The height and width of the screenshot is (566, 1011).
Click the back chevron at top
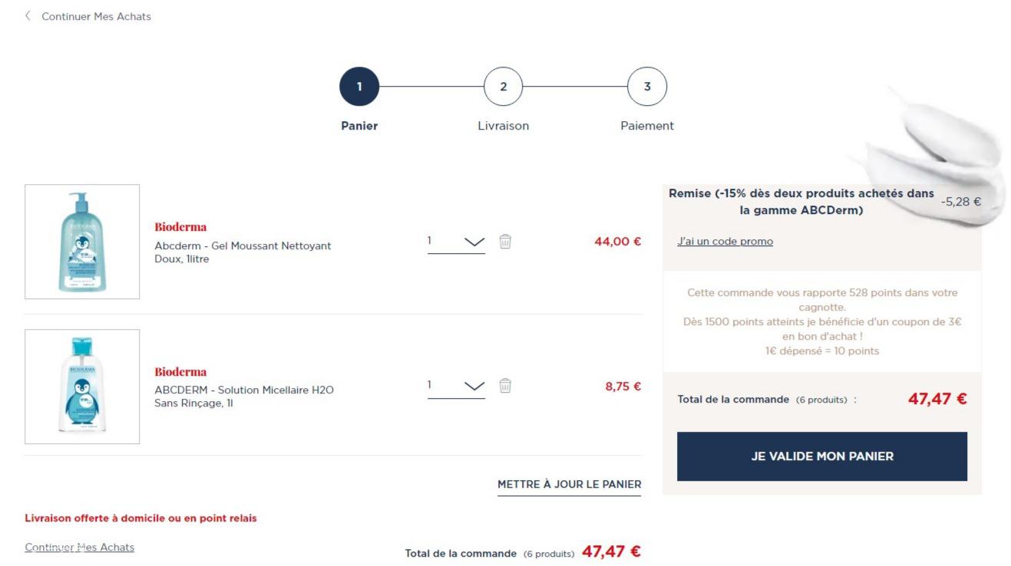click(28, 16)
